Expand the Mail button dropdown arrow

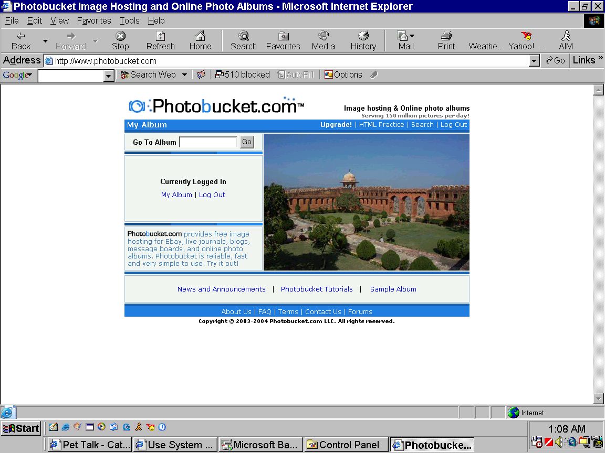412,36
